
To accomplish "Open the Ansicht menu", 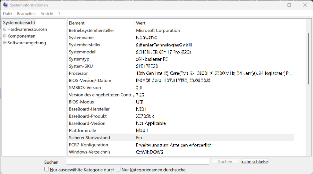I will click(x=47, y=13).
